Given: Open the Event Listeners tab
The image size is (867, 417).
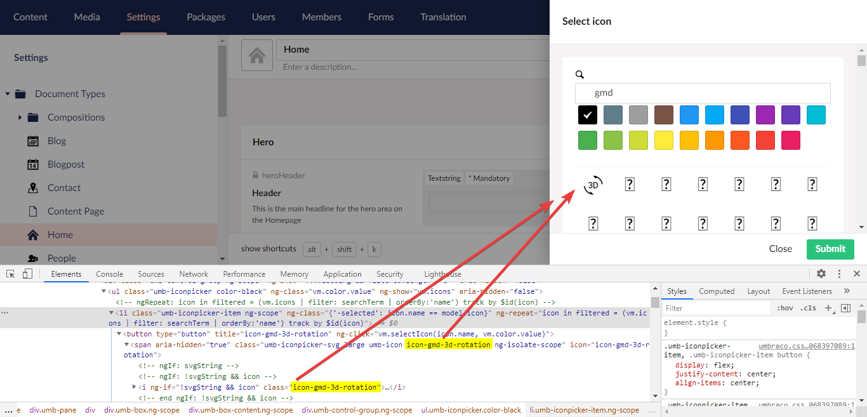Looking at the screenshot, I should 807,291.
